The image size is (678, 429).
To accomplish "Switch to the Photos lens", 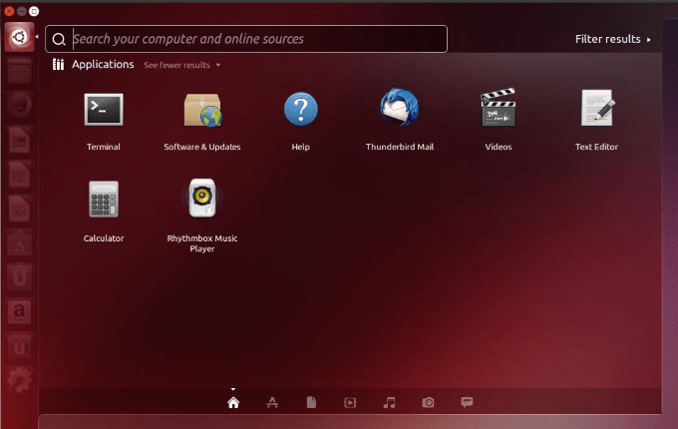I will 428,403.
